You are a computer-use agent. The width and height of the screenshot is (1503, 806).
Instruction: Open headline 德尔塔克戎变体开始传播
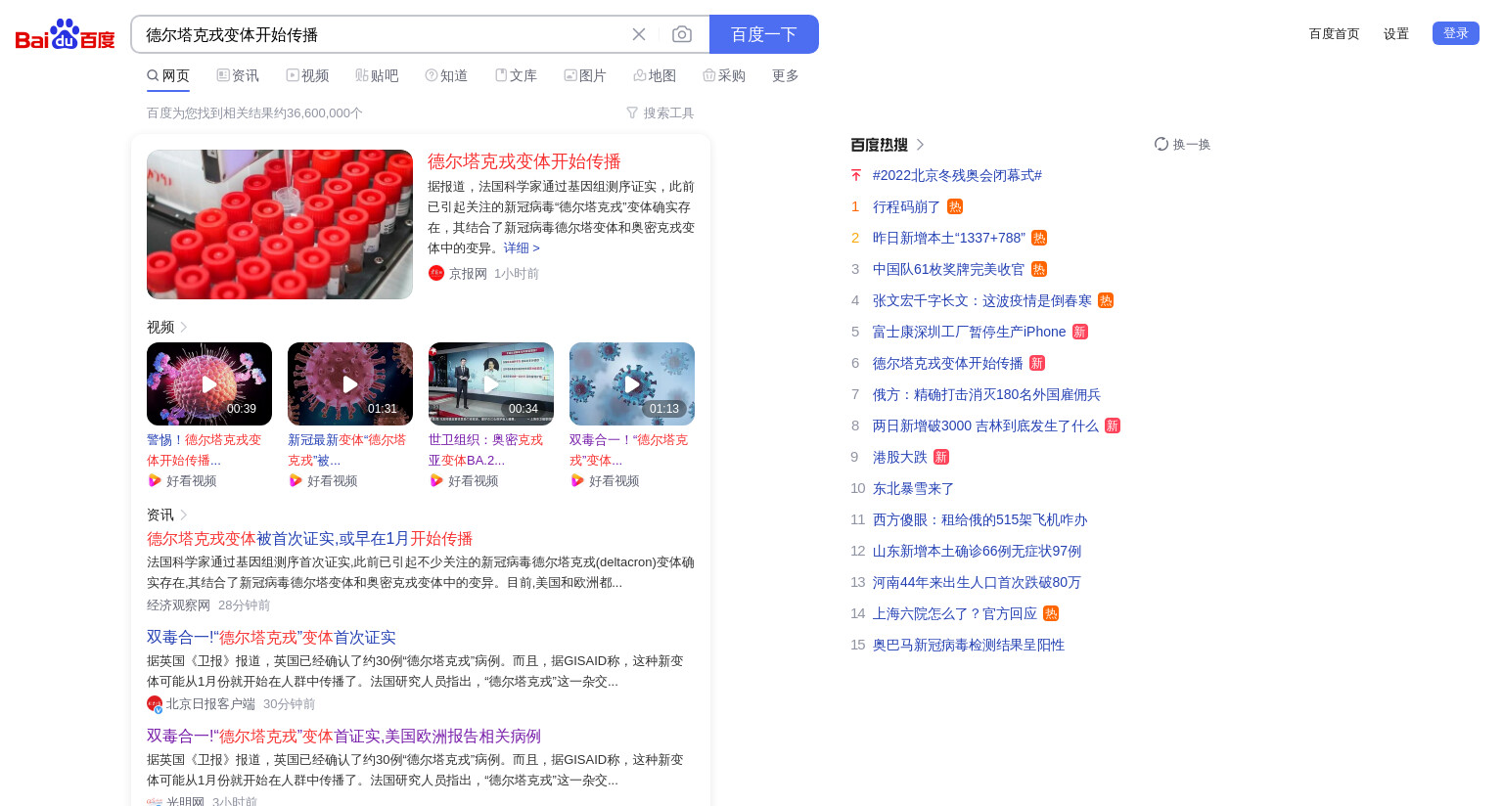pyautogui.click(x=524, y=161)
